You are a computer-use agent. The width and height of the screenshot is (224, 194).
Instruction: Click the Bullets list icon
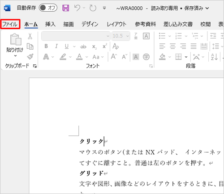click(x=162, y=36)
